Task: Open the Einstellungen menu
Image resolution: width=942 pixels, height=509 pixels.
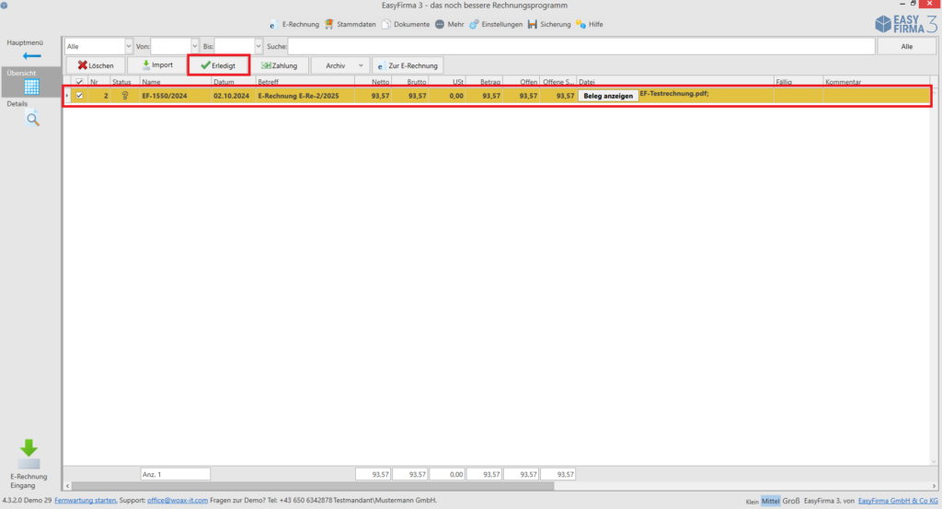Action: pos(496,24)
